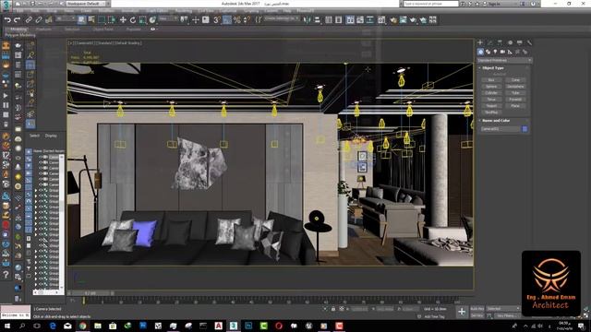Click the time slider handle

(90, 293)
